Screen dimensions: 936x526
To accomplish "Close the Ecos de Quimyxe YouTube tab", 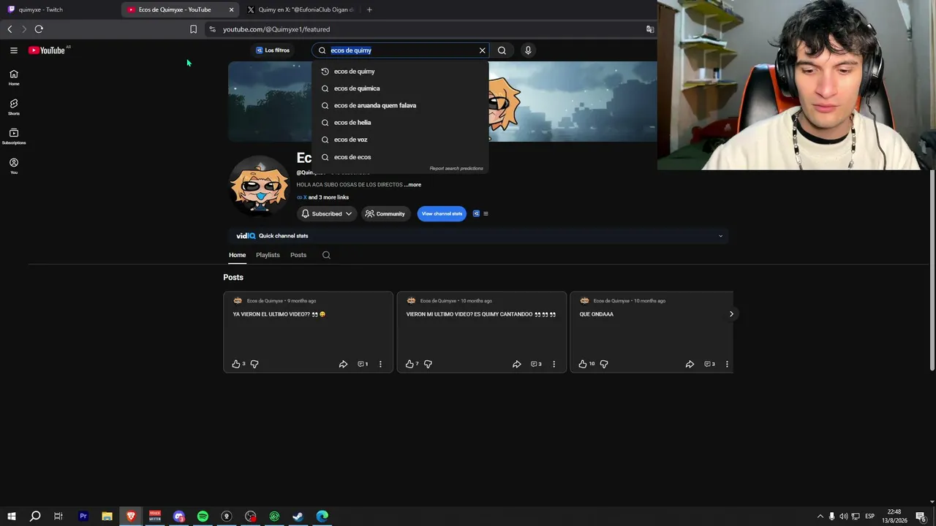I will tap(231, 9).
